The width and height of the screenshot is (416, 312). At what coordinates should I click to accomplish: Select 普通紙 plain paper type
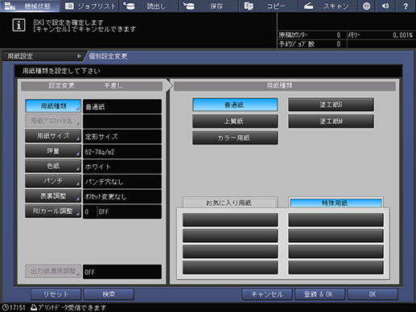pos(235,105)
